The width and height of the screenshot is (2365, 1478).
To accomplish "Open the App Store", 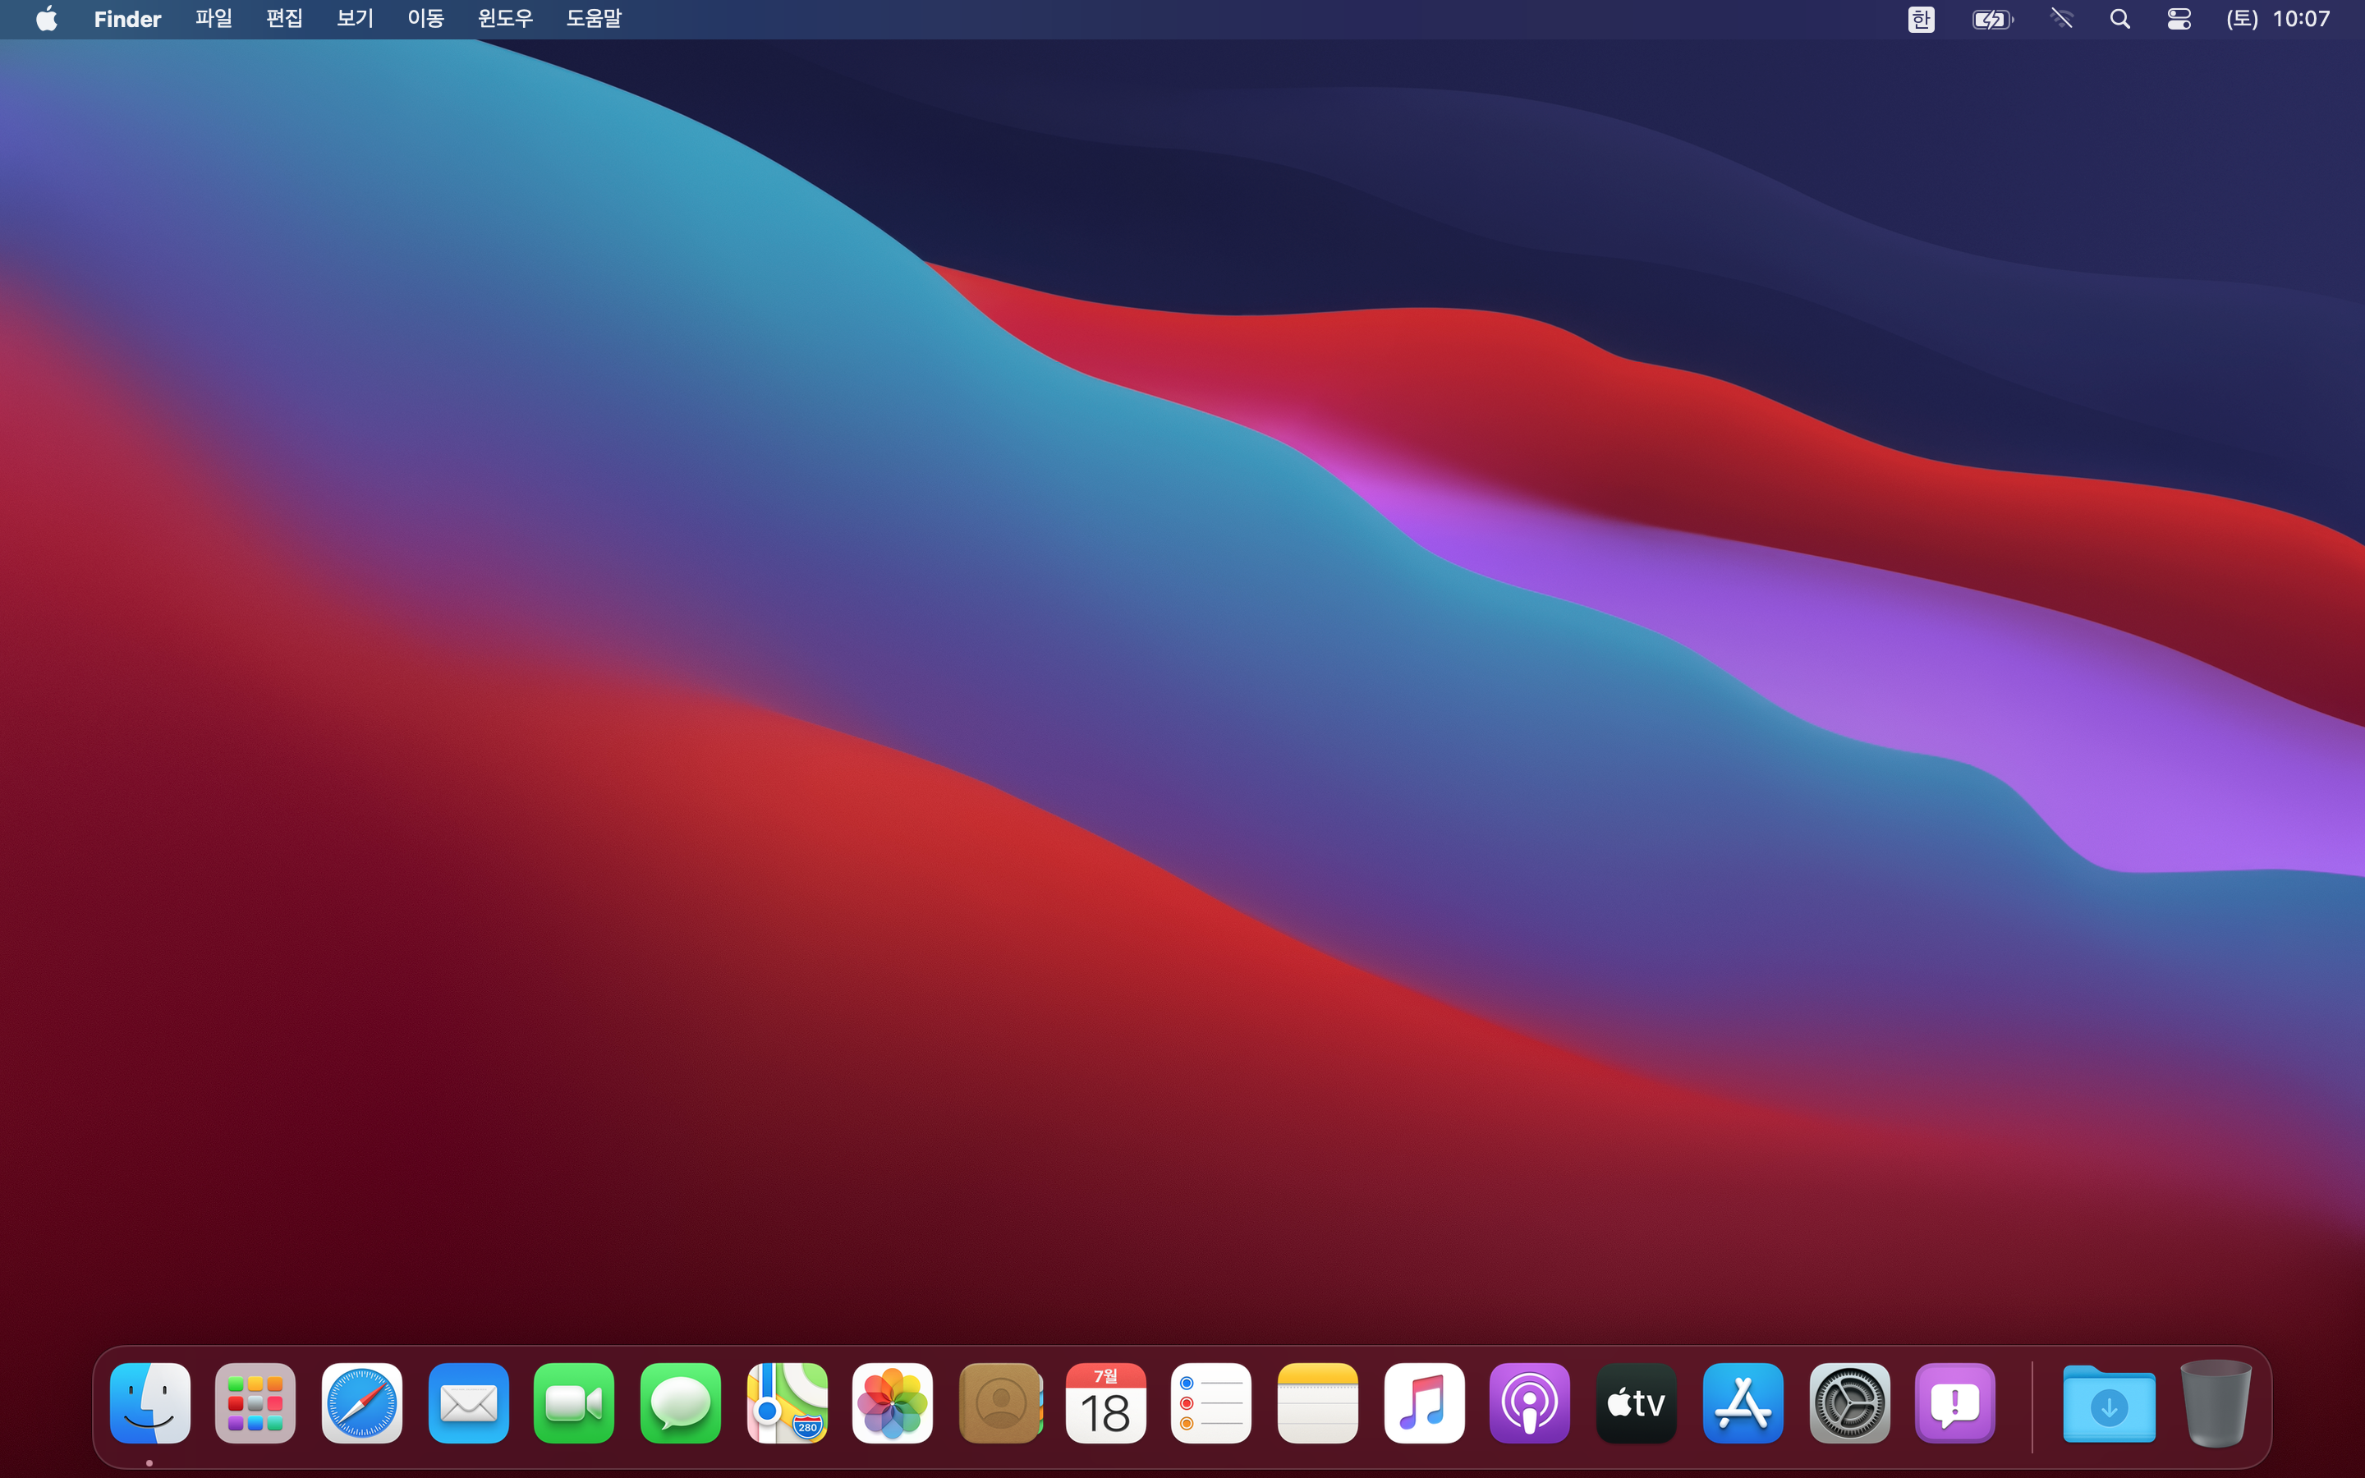I will click(1743, 1402).
